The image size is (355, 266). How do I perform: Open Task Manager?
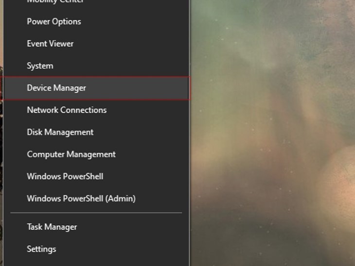pos(52,227)
